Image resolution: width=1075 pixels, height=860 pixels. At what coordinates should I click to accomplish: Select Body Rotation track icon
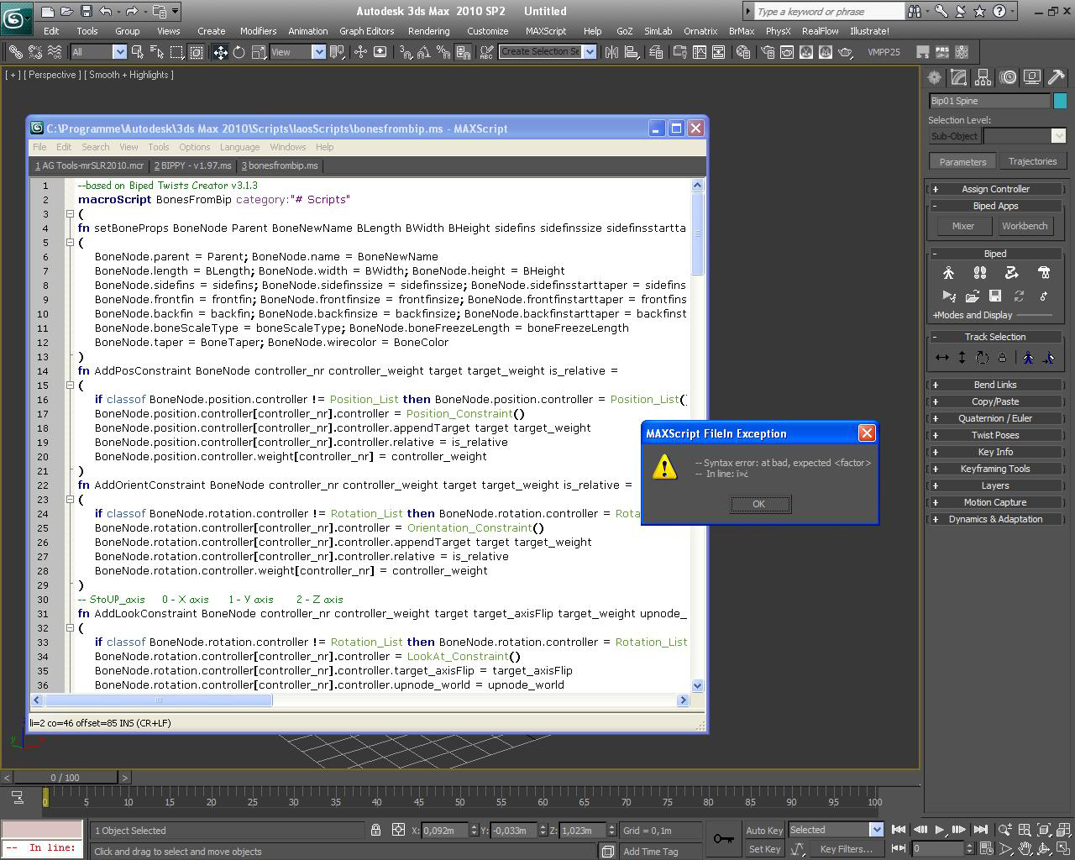(x=982, y=358)
